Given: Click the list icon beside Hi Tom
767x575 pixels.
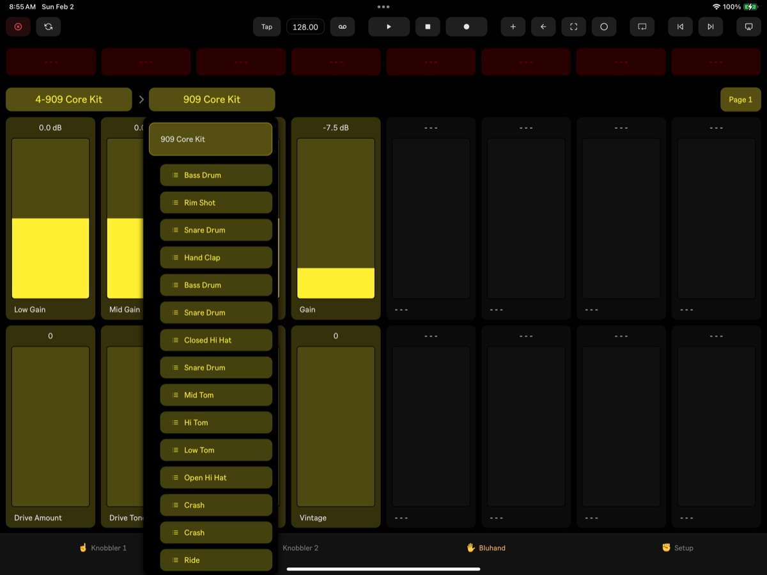Looking at the screenshot, I should [x=175, y=423].
